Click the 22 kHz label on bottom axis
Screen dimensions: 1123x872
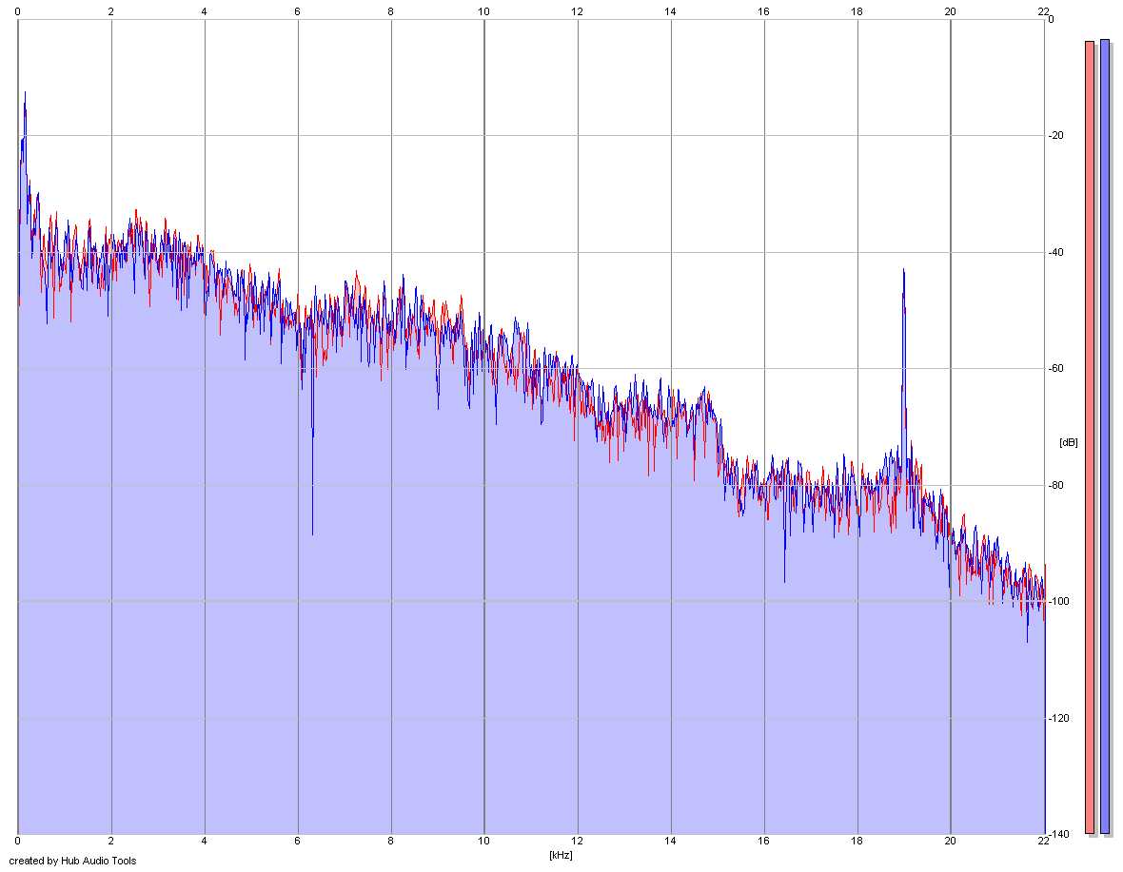pyautogui.click(x=1043, y=842)
